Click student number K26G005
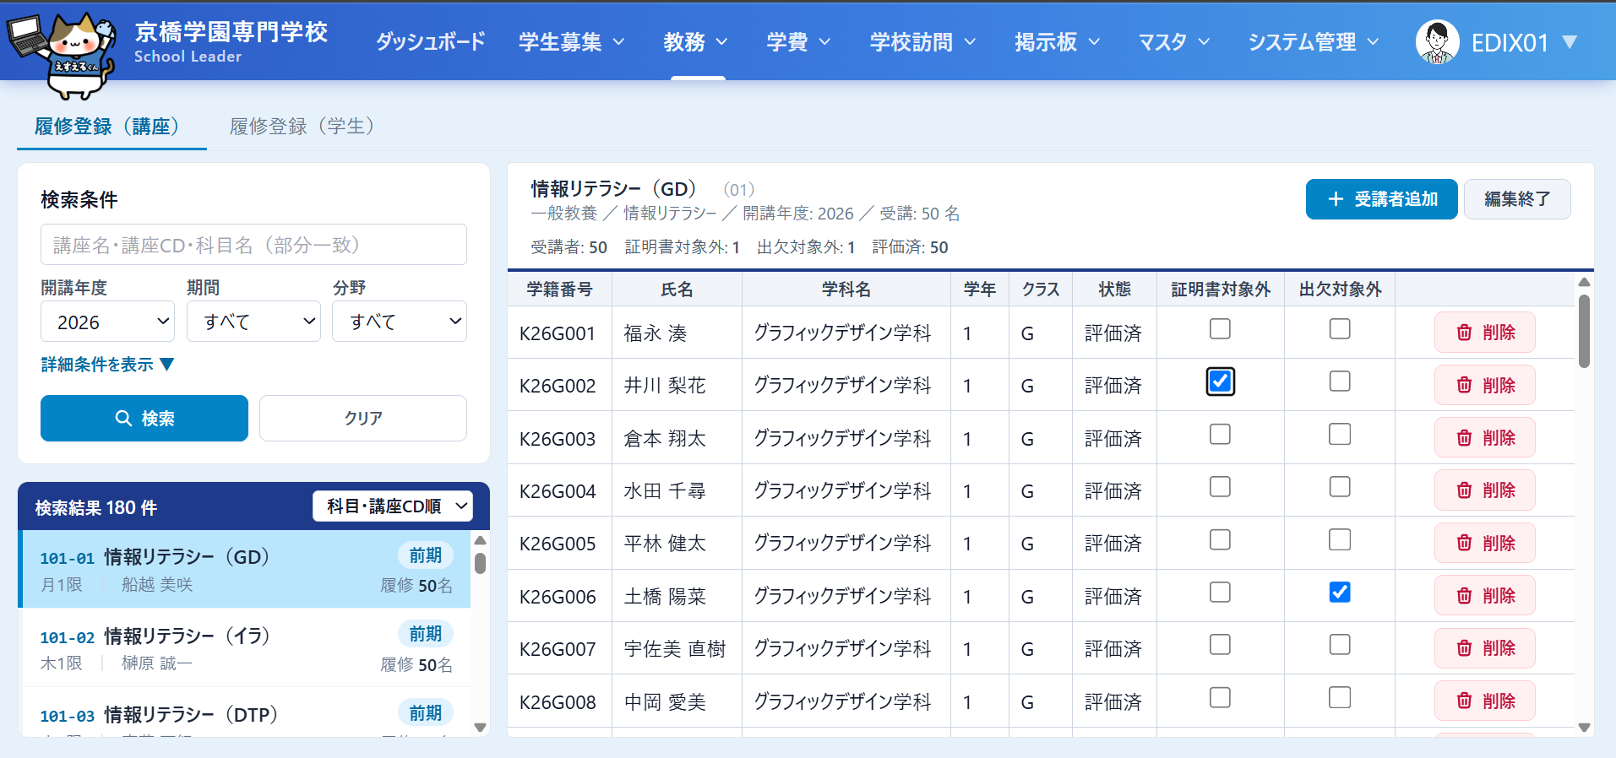 [558, 544]
